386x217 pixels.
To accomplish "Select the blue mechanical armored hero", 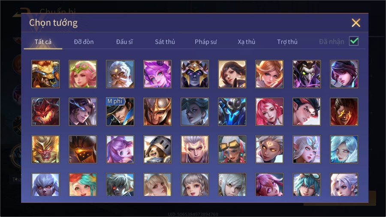I will [x=232, y=112].
